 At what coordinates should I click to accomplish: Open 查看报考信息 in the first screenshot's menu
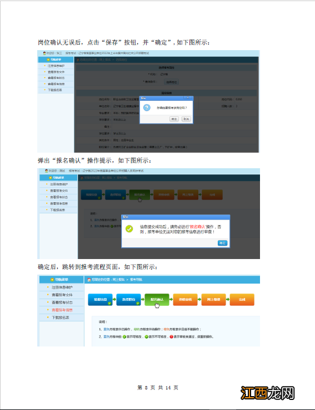point(56,84)
